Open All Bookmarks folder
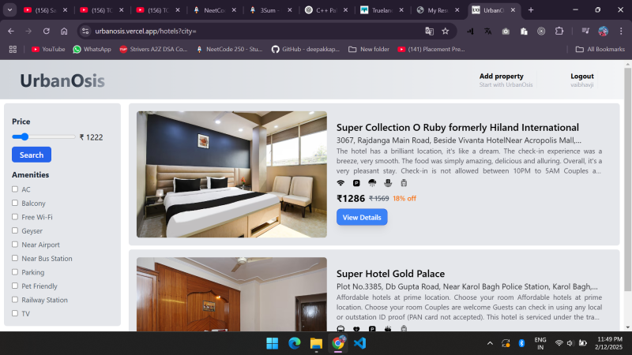Viewport: 632px width, 355px height. (x=600, y=49)
